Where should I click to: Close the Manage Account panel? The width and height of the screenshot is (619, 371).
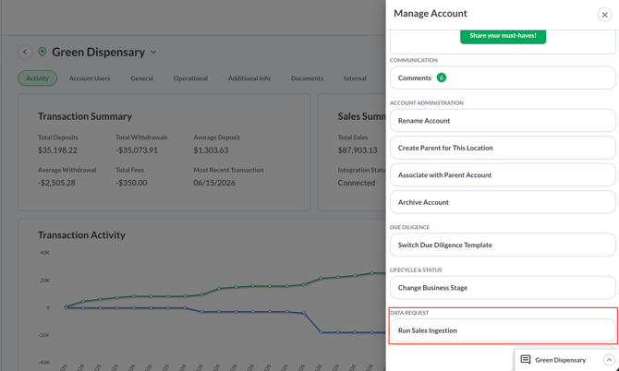tap(604, 15)
